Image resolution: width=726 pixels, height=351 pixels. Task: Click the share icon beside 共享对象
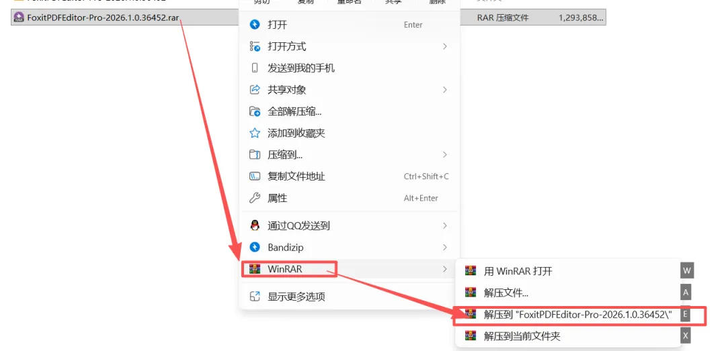click(x=255, y=90)
